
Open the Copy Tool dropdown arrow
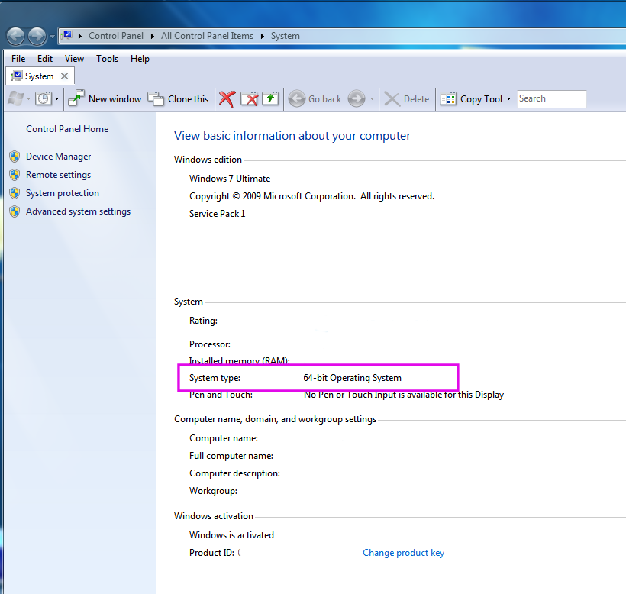[508, 98]
